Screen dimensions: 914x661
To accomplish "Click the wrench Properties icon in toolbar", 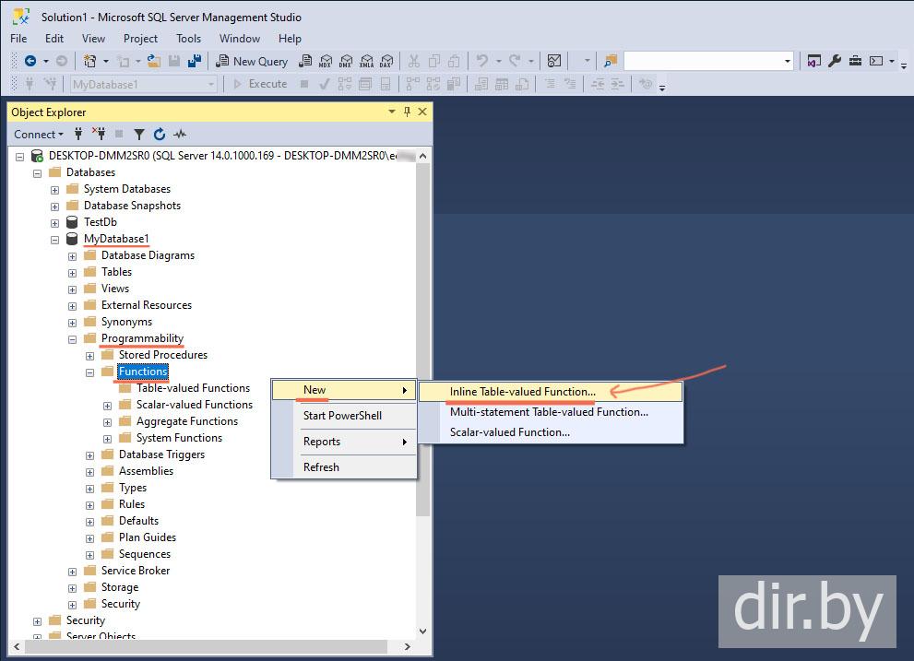I will click(835, 61).
